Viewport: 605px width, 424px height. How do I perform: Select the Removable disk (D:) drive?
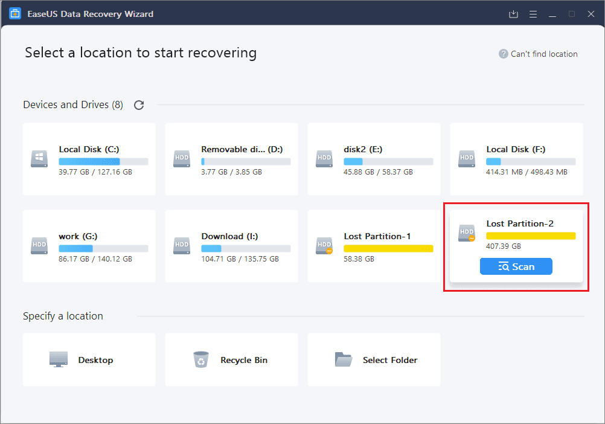pos(231,159)
